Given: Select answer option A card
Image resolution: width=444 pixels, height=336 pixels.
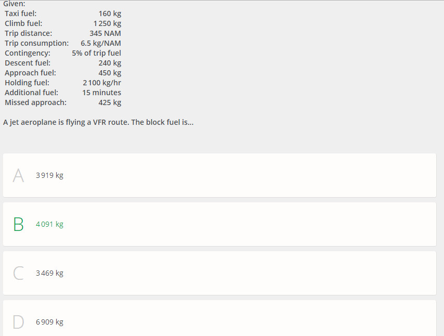Looking at the screenshot, I should (219, 175).
